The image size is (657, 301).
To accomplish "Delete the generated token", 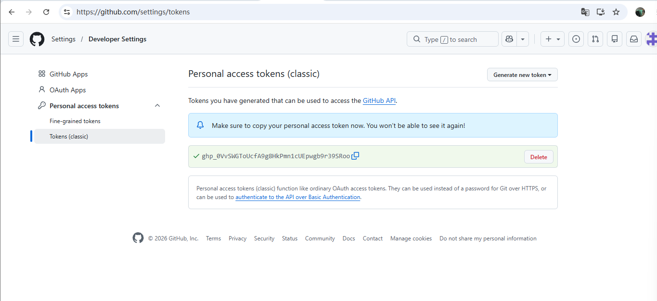I will 539,157.
